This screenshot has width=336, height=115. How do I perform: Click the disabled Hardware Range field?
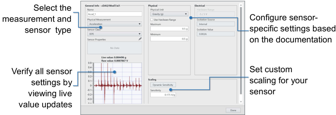[215, 14]
